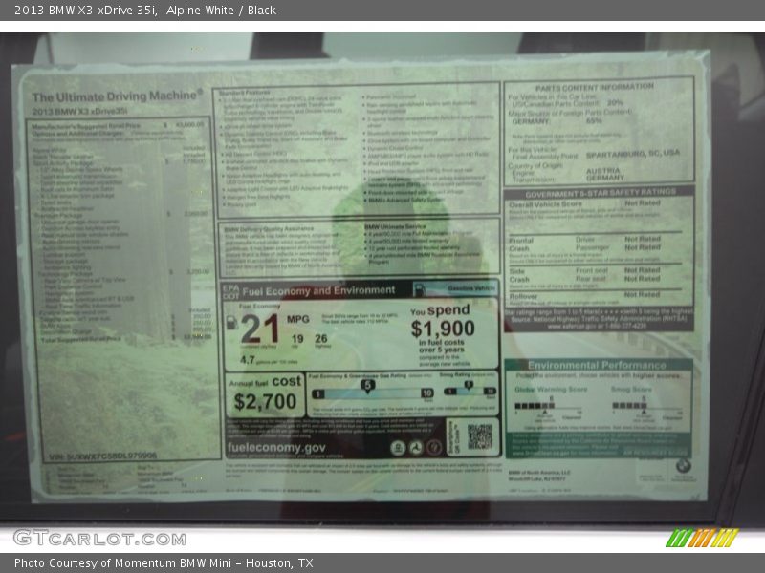Click the "Smog Score" label
The image size is (765, 573).
pyautogui.click(x=631, y=390)
